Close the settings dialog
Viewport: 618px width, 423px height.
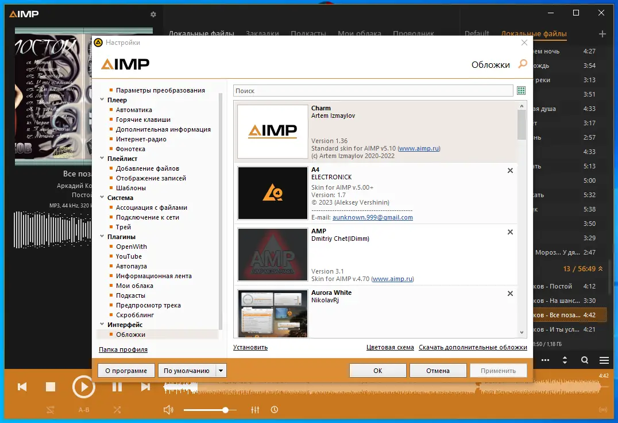click(524, 43)
